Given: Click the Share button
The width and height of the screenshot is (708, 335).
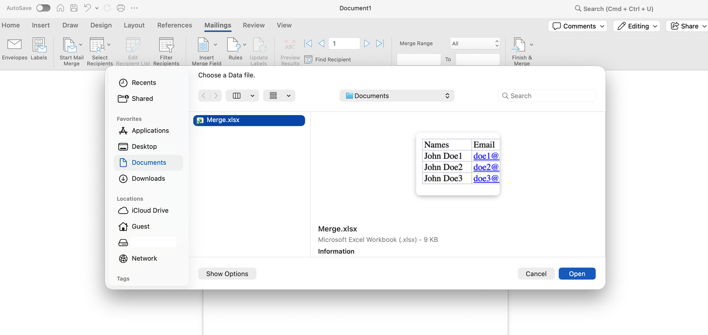Looking at the screenshot, I should click(x=688, y=26).
